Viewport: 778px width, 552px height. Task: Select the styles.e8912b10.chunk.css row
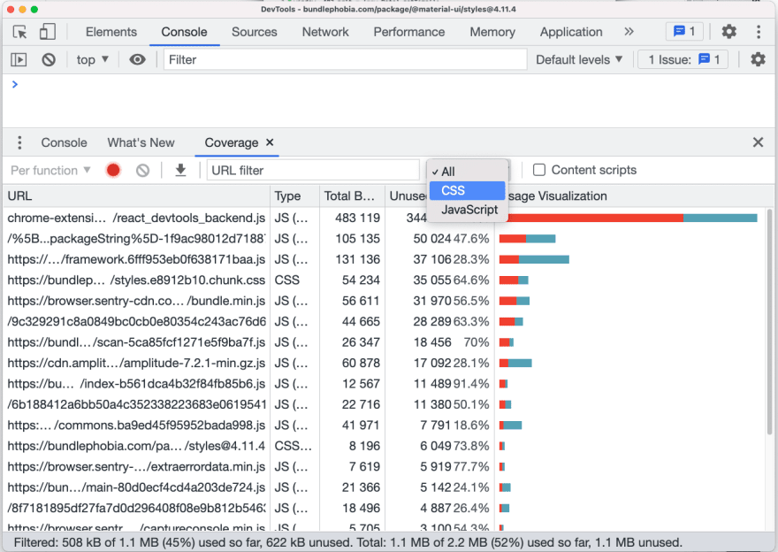(385, 280)
